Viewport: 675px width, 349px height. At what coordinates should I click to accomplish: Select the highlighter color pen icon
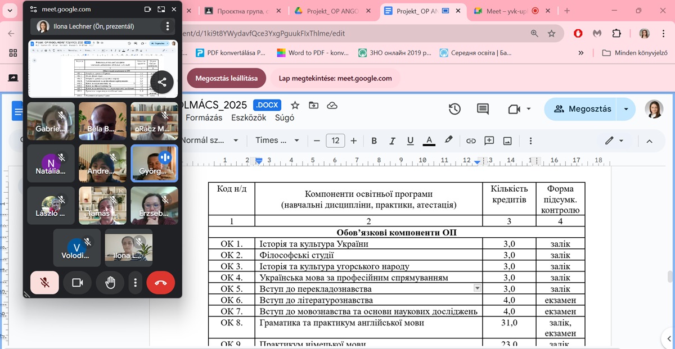point(448,140)
